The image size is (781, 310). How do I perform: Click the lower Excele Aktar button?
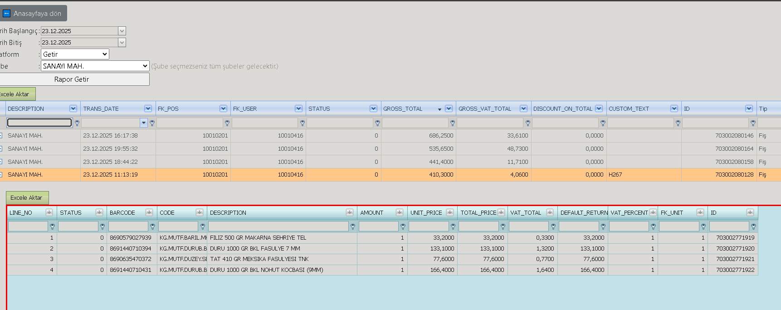(x=27, y=198)
